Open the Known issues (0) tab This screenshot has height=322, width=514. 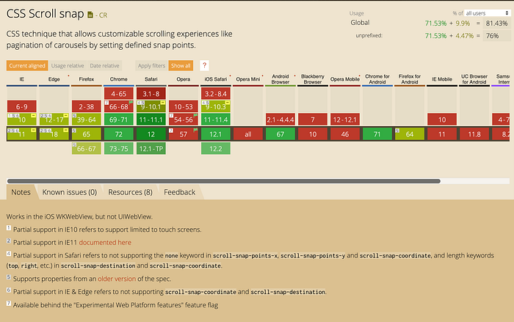tap(70, 192)
